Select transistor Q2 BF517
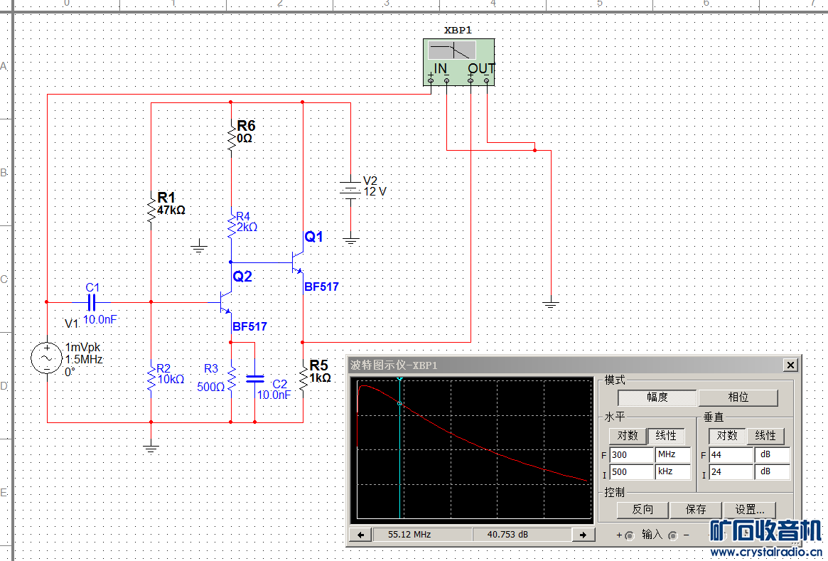828x561 pixels. 226,302
